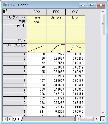The image size is (108, 124).
Task: Click Time cell with value 262
Action: [37, 99]
